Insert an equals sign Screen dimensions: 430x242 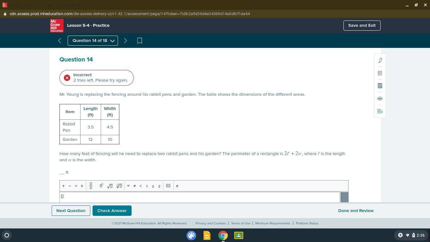(128, 186)
